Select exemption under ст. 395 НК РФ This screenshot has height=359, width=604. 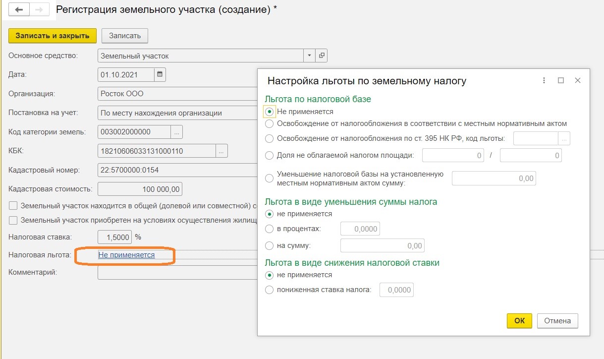tap(269, 138)
